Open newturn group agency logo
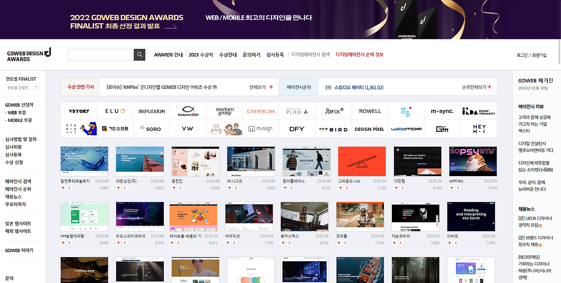561x283 pixels. [x=224, y=111]
